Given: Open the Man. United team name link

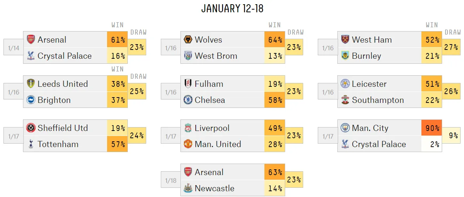Looking at the screenshot, I should pyautogui.click(x=218, y=144).
